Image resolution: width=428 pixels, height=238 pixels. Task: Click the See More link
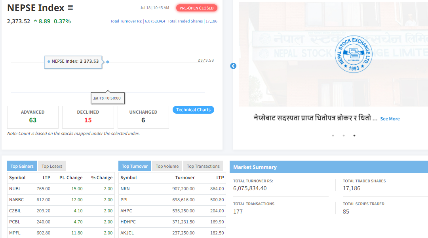tap(390, 119)
